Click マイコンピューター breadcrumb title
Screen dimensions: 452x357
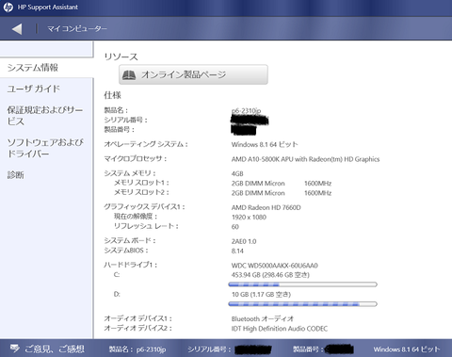point(77,29)
